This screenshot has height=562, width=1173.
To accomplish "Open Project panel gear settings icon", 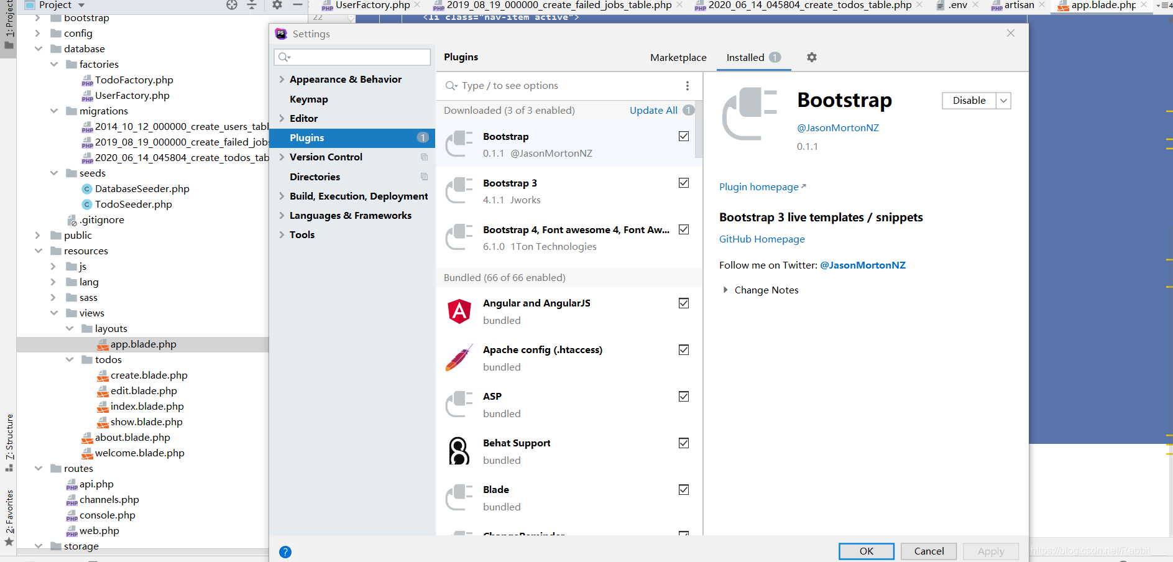I will tap(277, 5).
